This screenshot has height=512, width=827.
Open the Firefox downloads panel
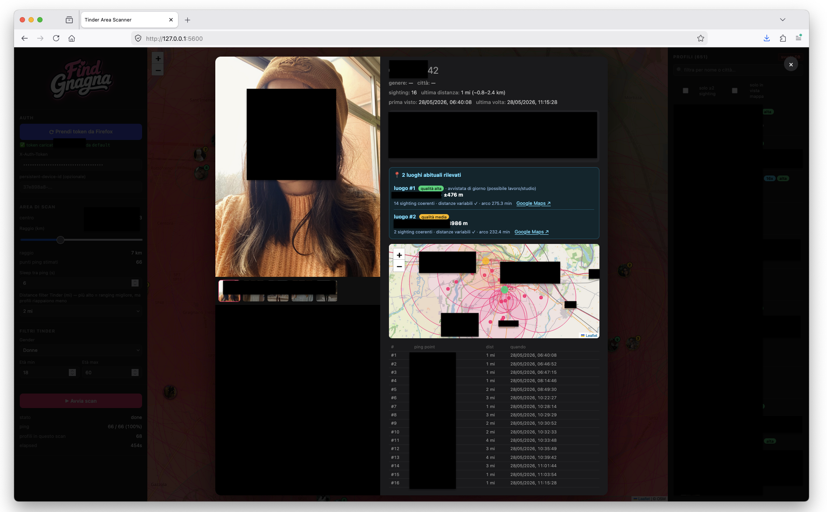(766, 38)
